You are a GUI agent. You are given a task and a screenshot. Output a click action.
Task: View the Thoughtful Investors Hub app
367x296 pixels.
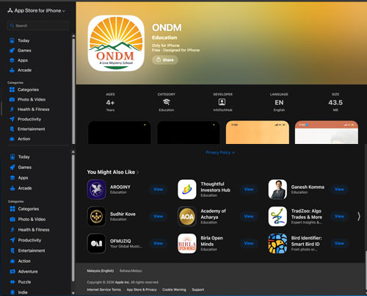click(249, 189)
